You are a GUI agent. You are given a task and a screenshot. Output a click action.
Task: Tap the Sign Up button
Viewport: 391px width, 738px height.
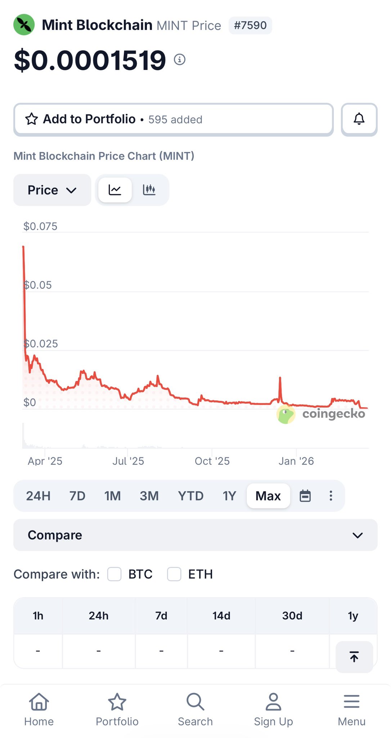coord(273,710)
